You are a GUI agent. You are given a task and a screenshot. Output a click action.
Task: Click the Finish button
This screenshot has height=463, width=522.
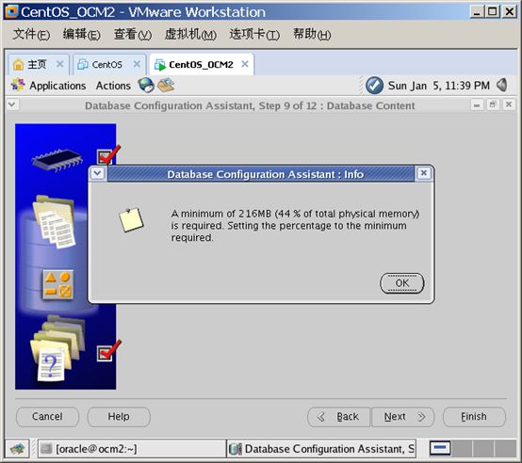[474, 417]
